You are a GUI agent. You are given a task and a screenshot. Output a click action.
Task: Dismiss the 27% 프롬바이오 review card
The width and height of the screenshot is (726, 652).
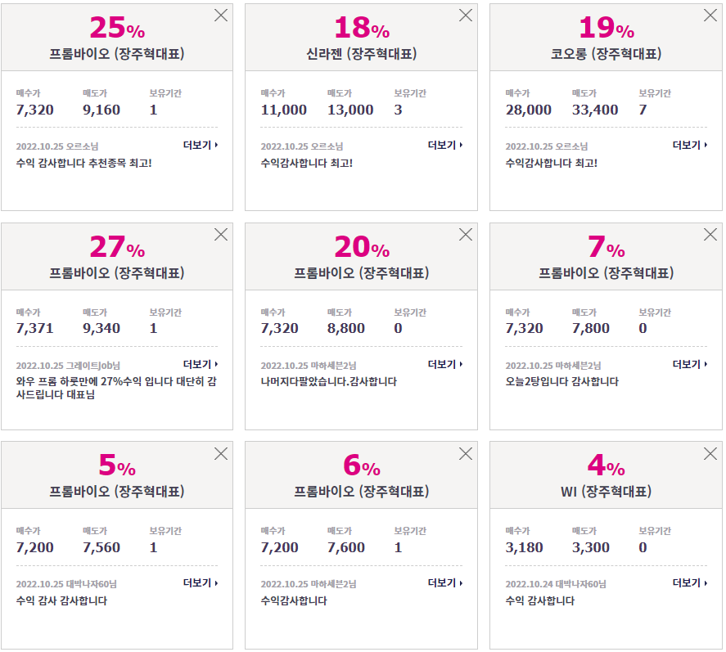pyautogui.click(x=221, y=235)
